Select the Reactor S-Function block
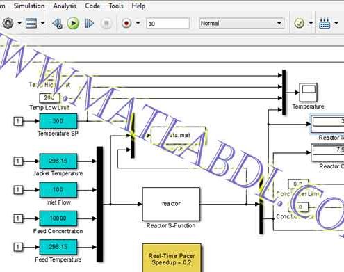Image resolution: width=344 pixels, height=272 pixels. click(x=171, y=204)
